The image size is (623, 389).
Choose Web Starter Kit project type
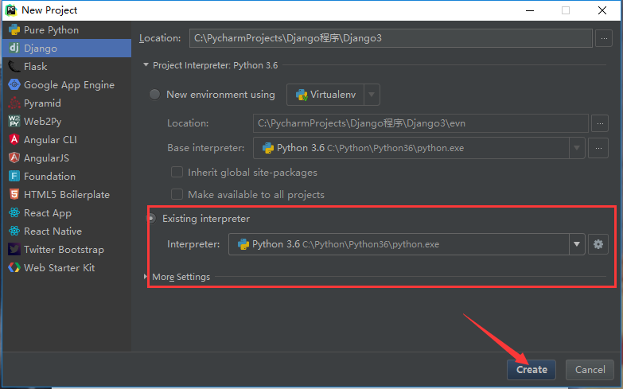coord(67,267)
